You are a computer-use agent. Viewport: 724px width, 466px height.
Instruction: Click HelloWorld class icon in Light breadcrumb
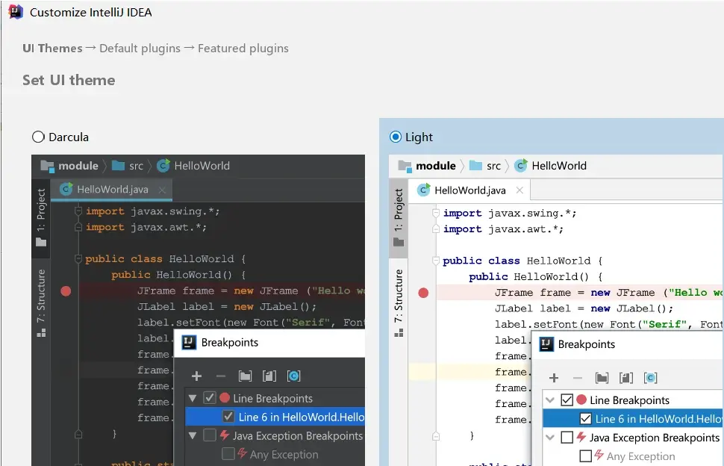(x=521, y=165)
